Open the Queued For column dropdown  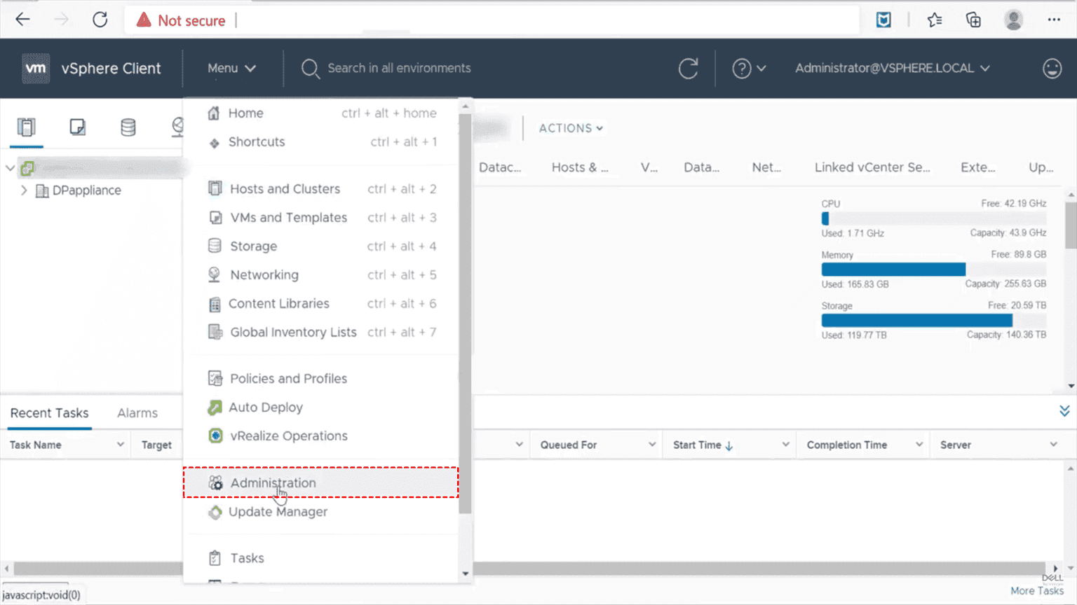click(651, 445)
